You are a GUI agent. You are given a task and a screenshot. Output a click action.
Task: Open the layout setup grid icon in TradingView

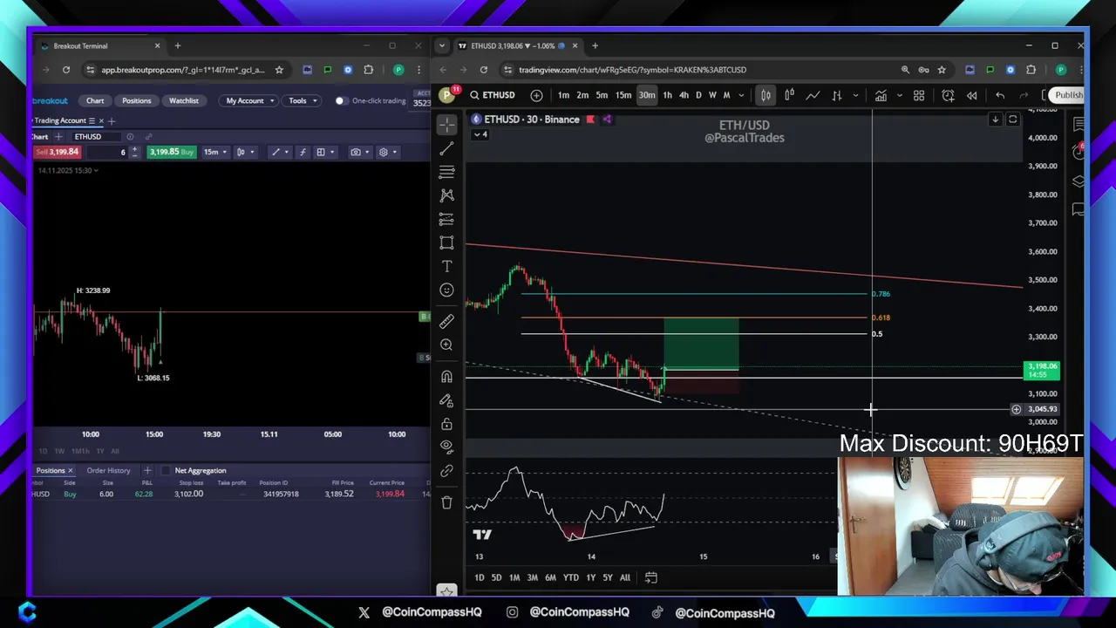point(919,95)
